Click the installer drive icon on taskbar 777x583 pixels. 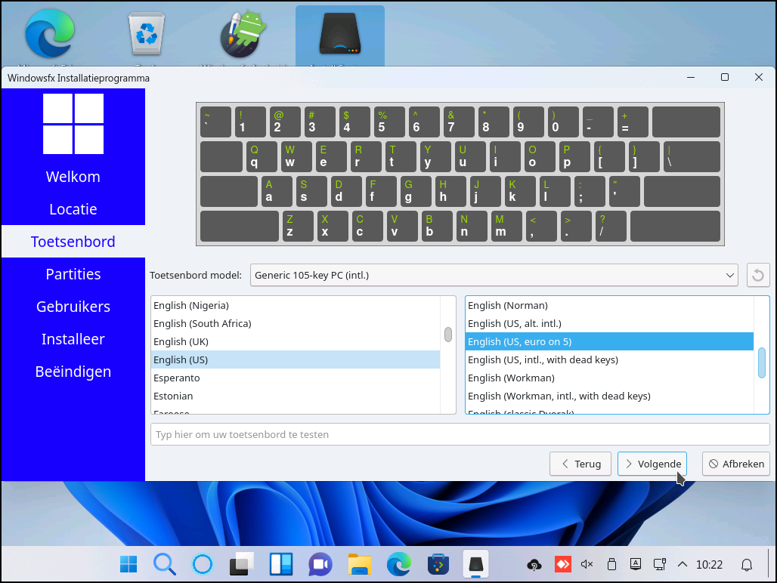pos(475,564)
